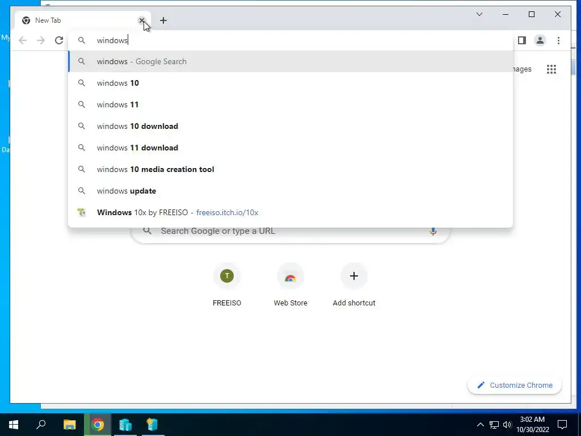Image resolution: width=581 pixels, height=436 pixels.
Task: Click Customize Chrome button
Action: click(x=515, y=385)
